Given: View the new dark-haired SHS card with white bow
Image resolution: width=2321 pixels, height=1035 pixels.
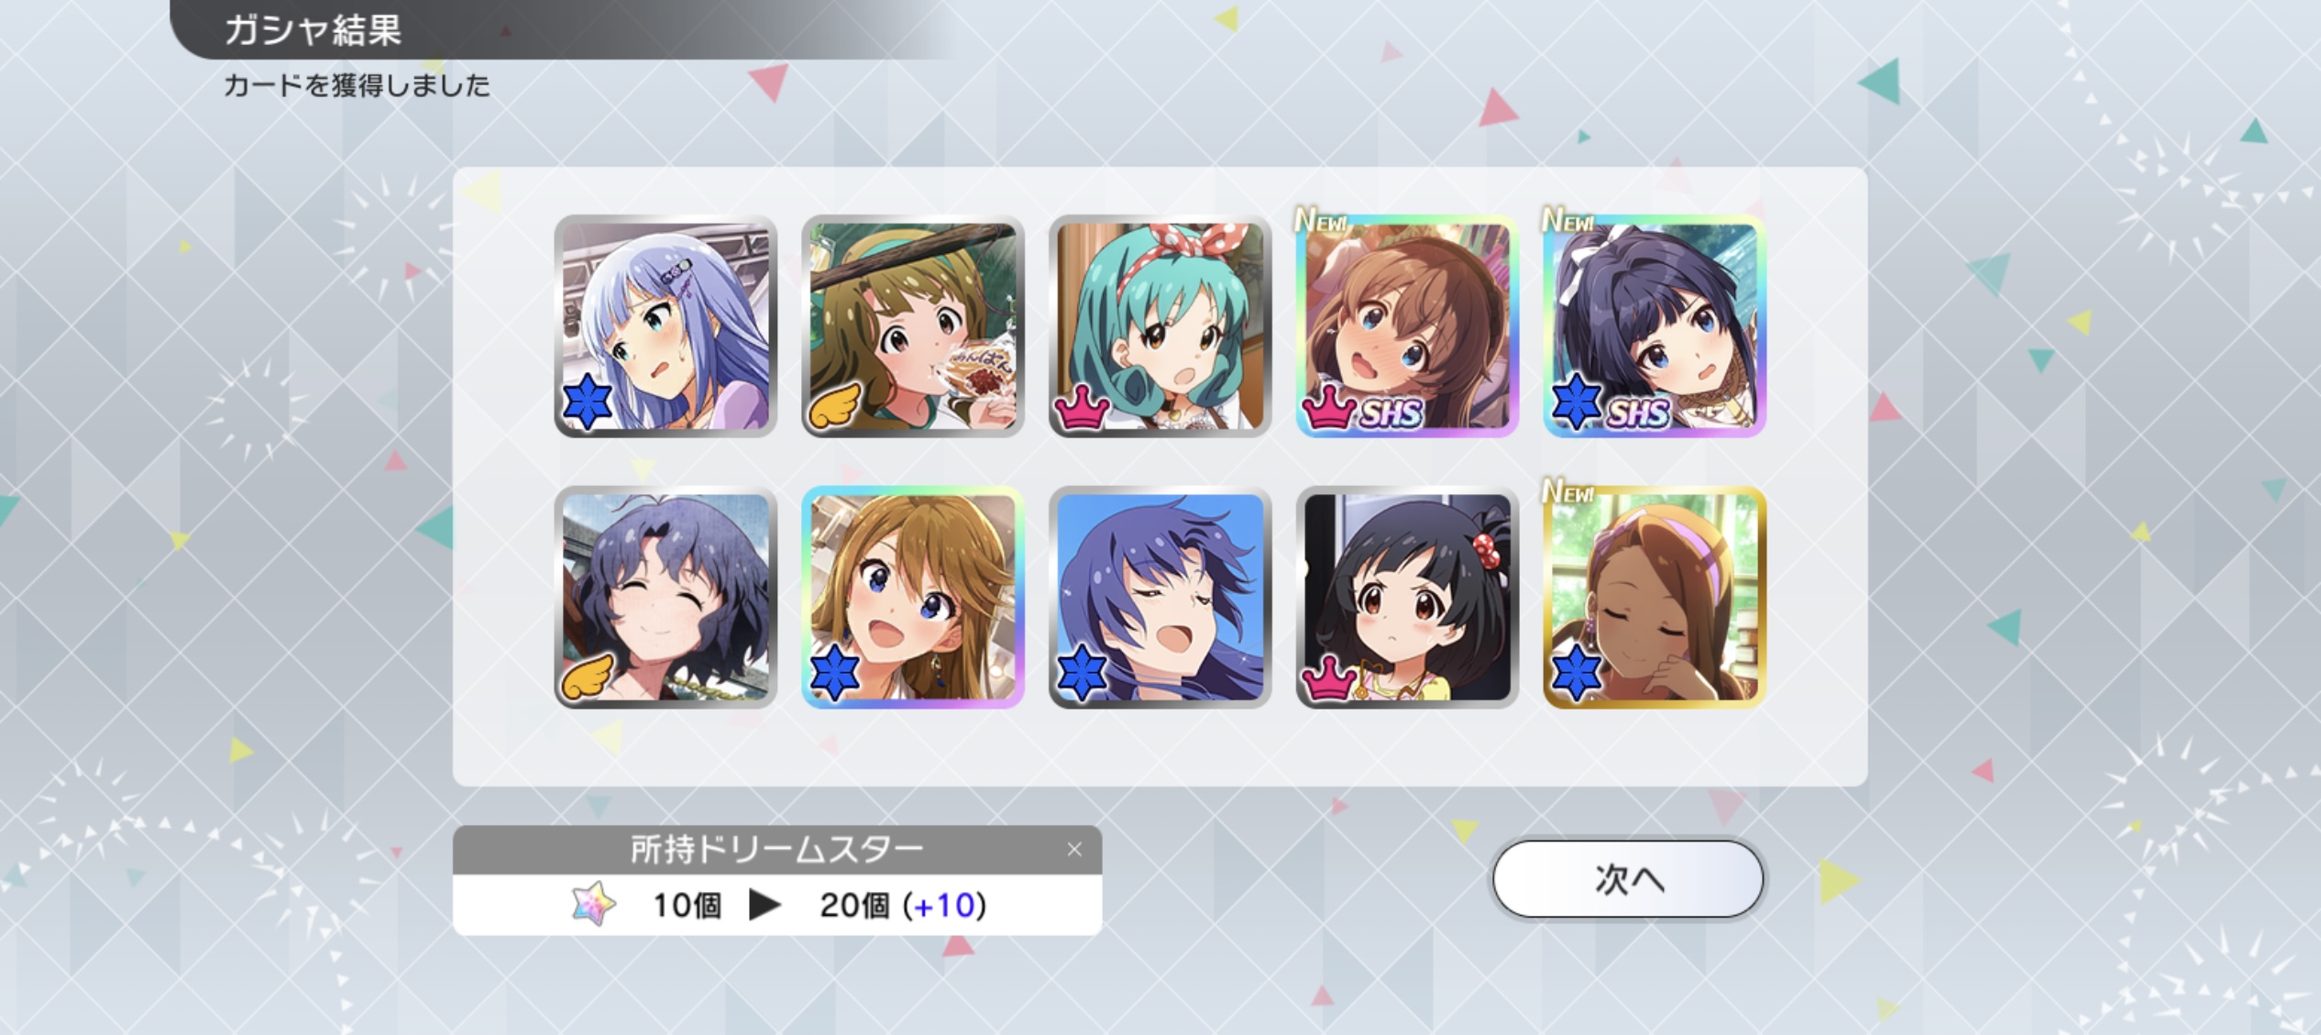Looking at the screenshot, I should 1655,326.
